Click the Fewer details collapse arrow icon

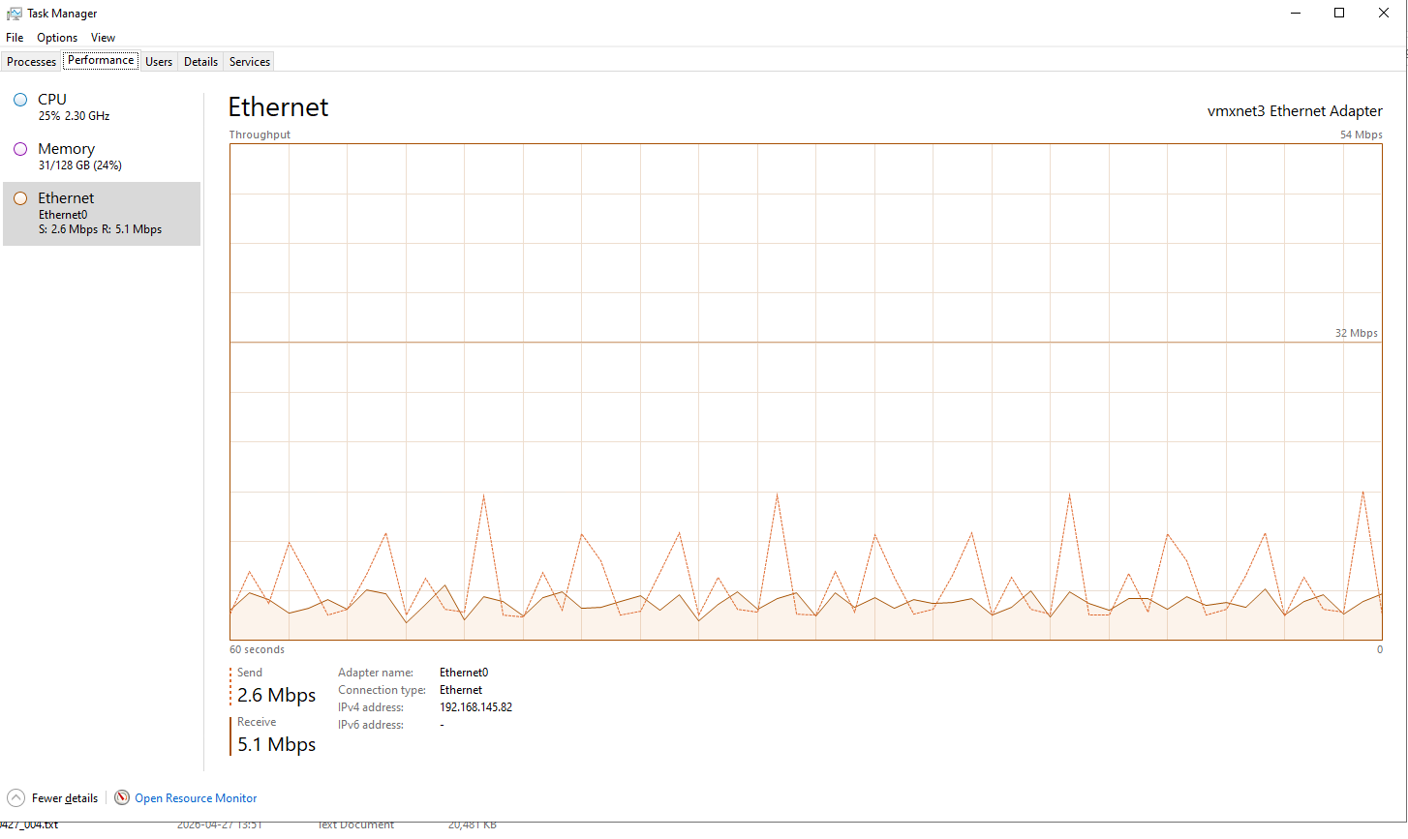pos(15,797)
